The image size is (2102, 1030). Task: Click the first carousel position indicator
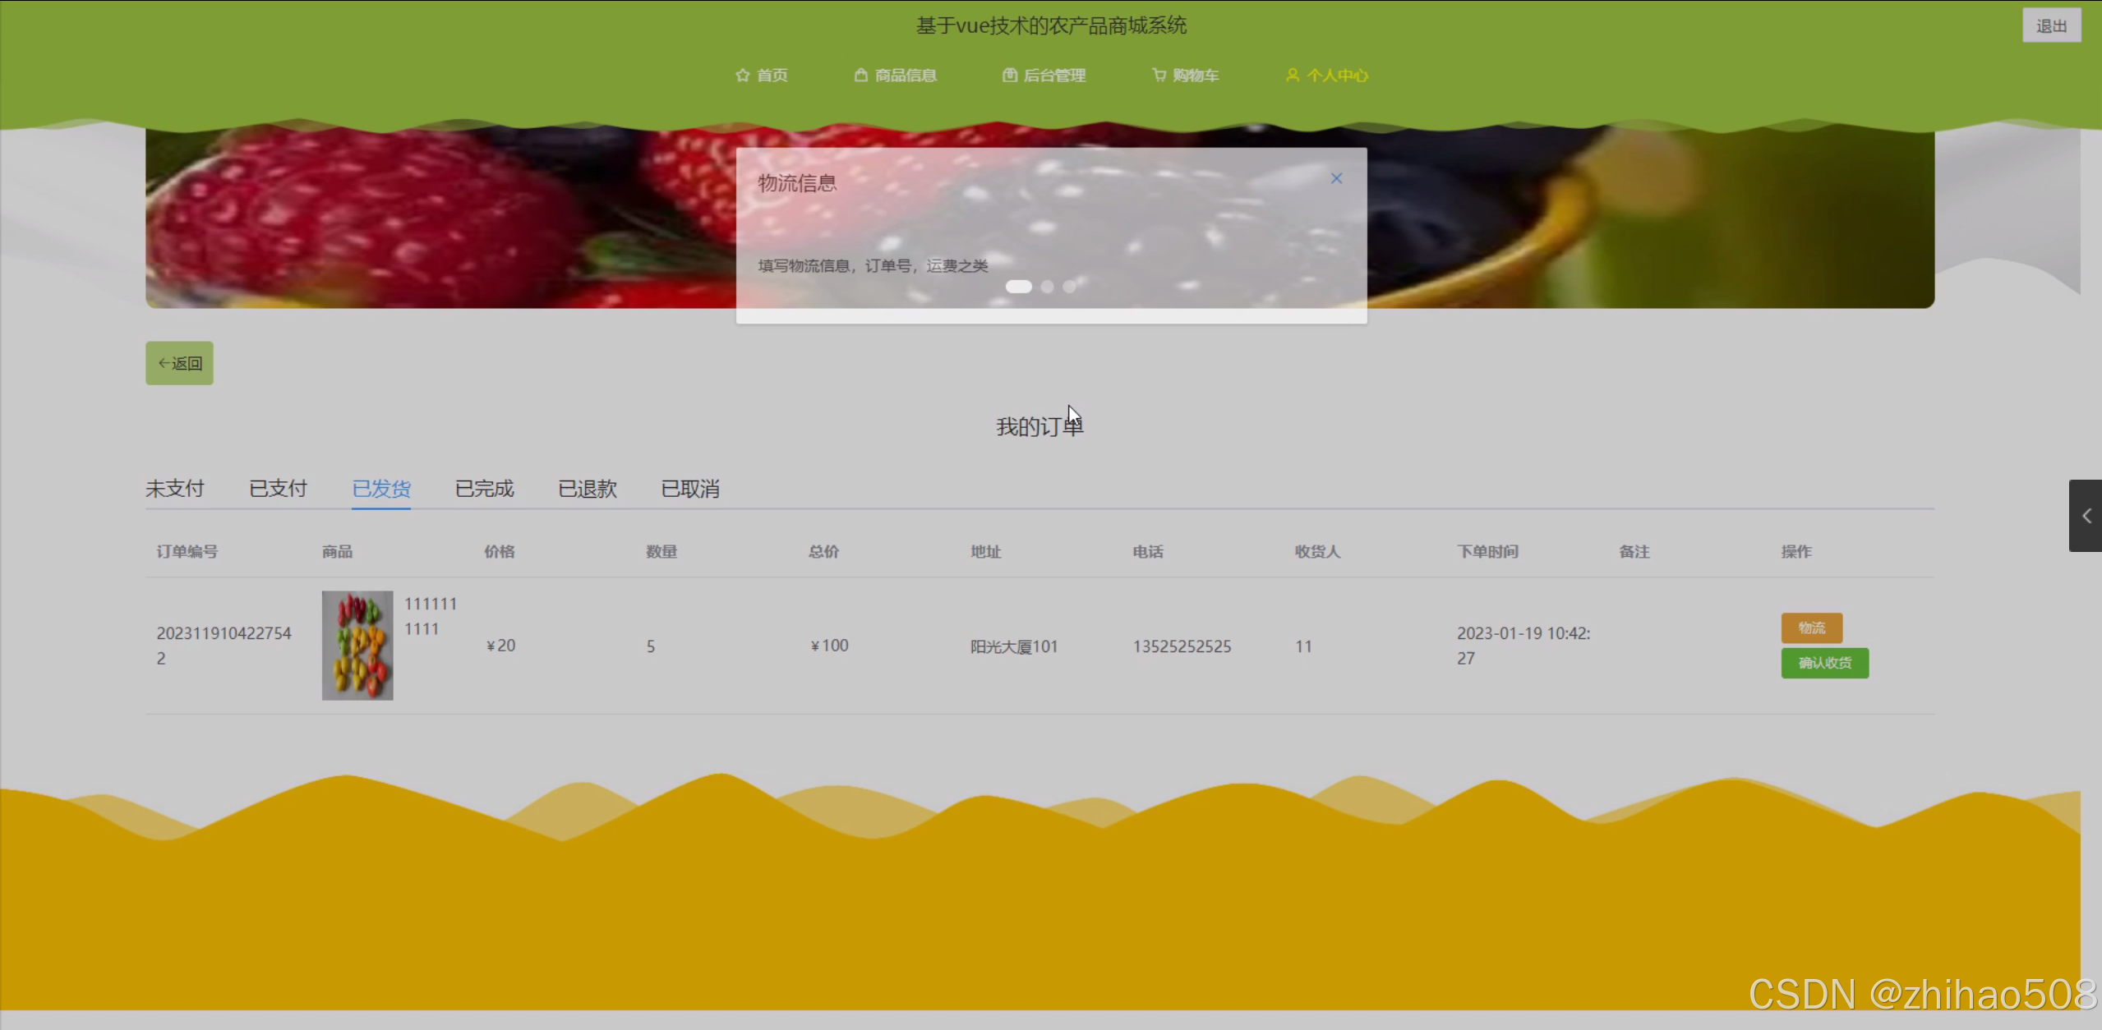point(1019,286)
